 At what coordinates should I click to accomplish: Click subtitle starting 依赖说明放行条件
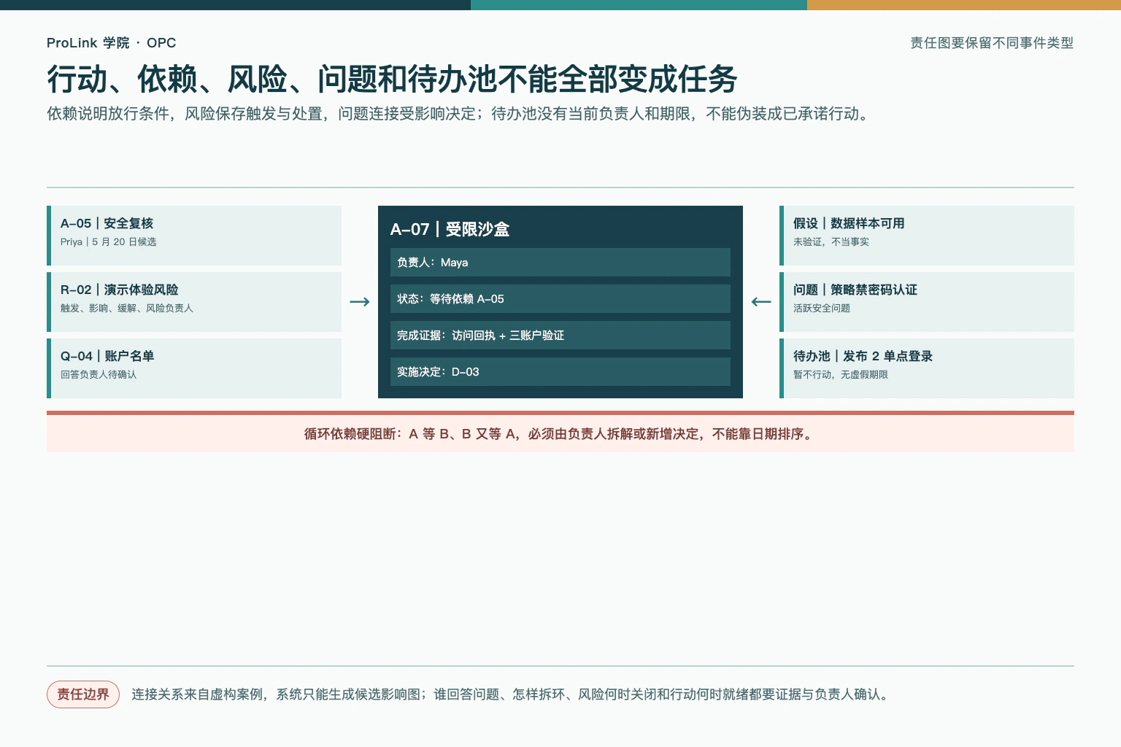[460, 114]
